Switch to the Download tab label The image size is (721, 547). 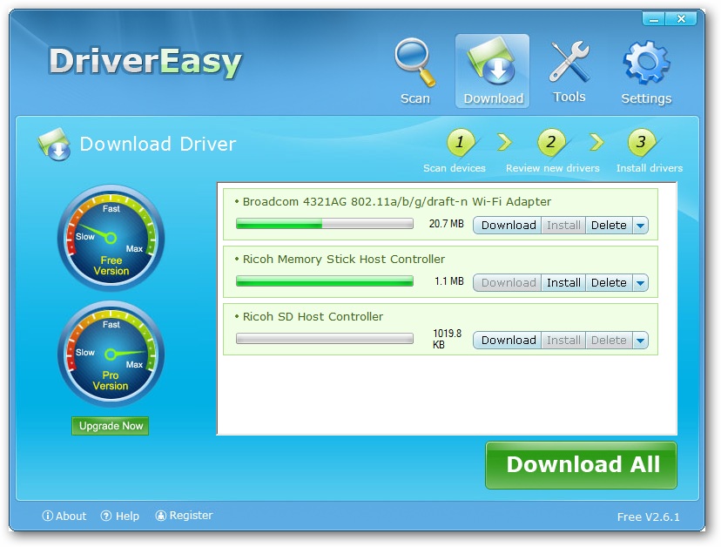pos(494,98)
